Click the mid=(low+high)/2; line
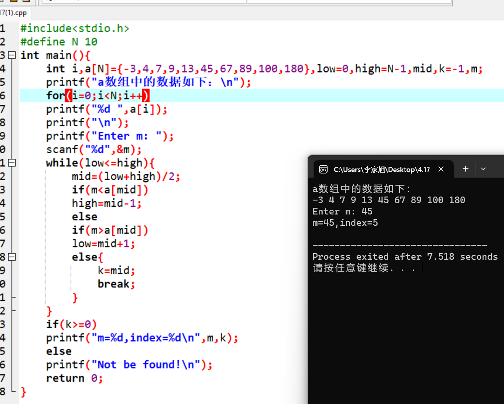This screenshot has height=404, width=504. point(126,176)
